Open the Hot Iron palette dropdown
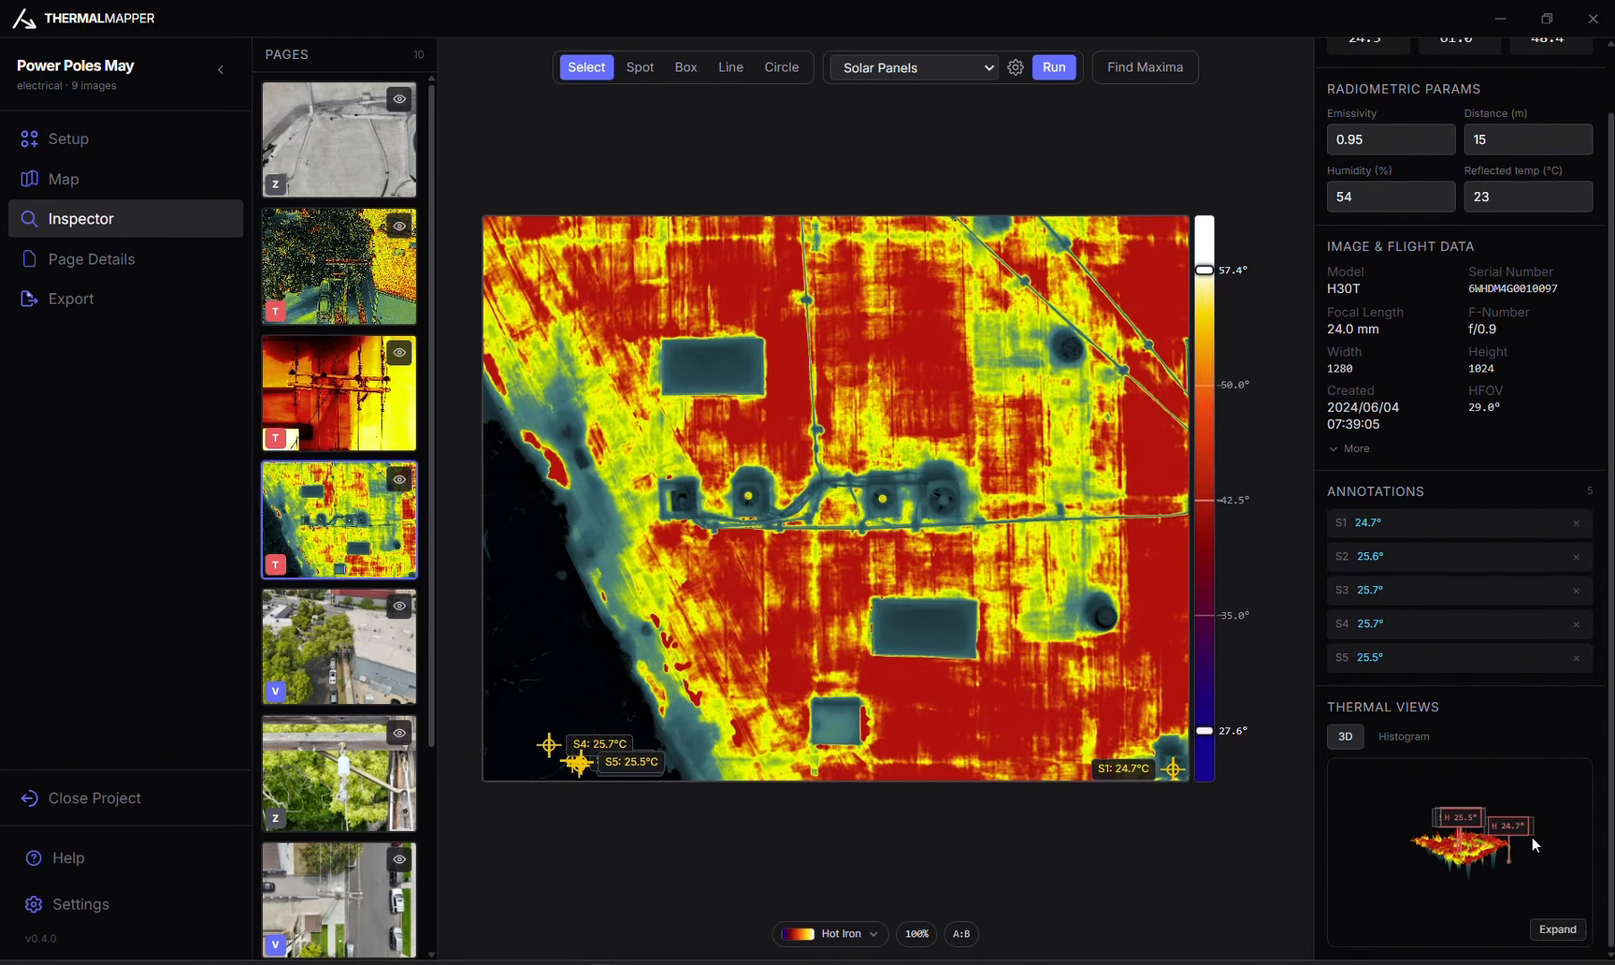The image size is (1615, 965). click(830, 934)
